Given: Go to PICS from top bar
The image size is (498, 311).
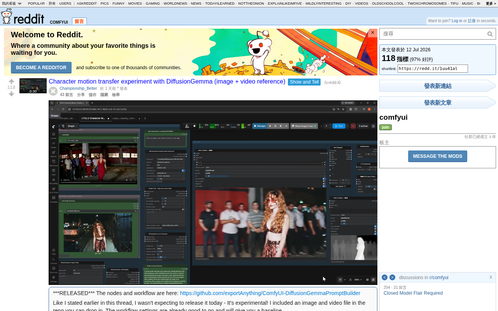Looking at the screenshot, I should pos(105,3).
